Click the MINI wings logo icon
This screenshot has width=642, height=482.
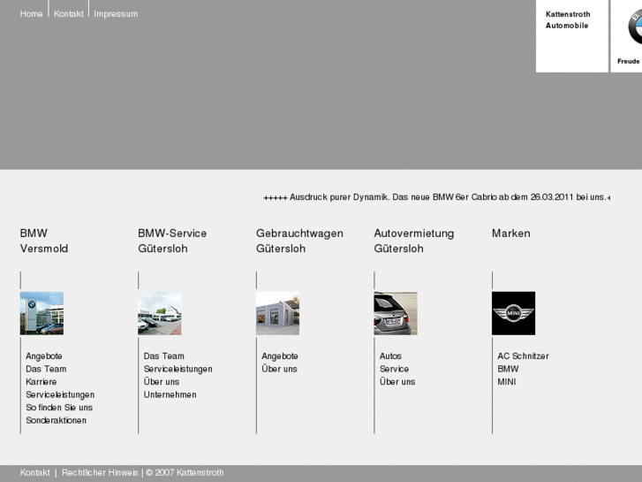[x=513, y=313]
